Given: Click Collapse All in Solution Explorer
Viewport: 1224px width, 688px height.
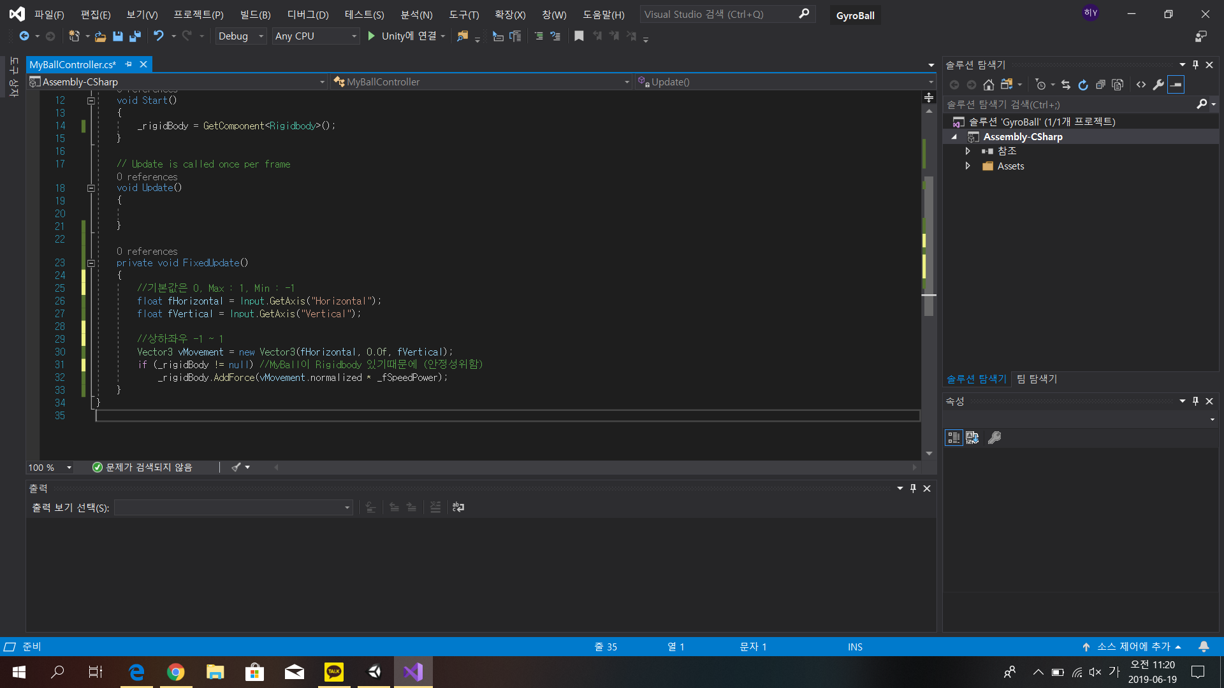Looking at the screenshot, I should tap(1100, 85).
